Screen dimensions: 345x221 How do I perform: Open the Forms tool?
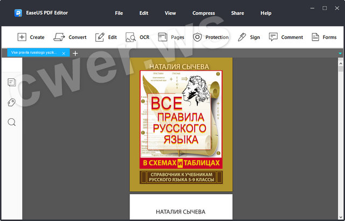click(315, 37)
